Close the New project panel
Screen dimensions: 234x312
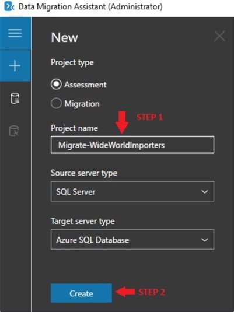click(x=219, y=36)
